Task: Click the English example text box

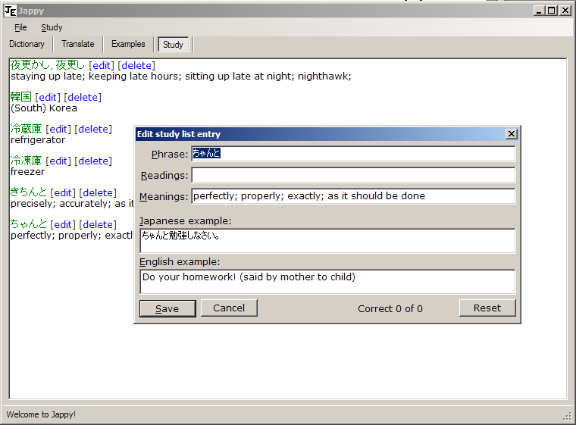Action: click(327, 282)
